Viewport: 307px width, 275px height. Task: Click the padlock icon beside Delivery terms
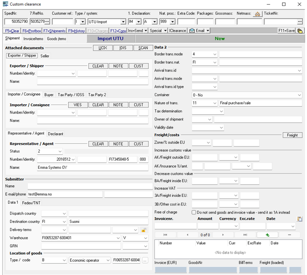click(x=143, y=230)
